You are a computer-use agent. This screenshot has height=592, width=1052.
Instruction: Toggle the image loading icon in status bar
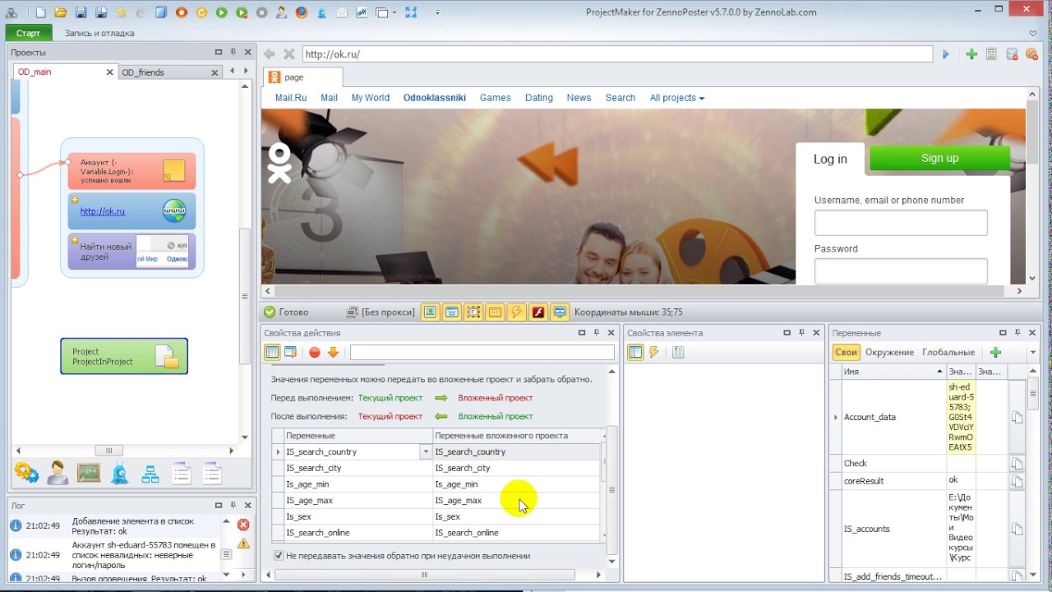pyautogui.click(x=430, y=312)
